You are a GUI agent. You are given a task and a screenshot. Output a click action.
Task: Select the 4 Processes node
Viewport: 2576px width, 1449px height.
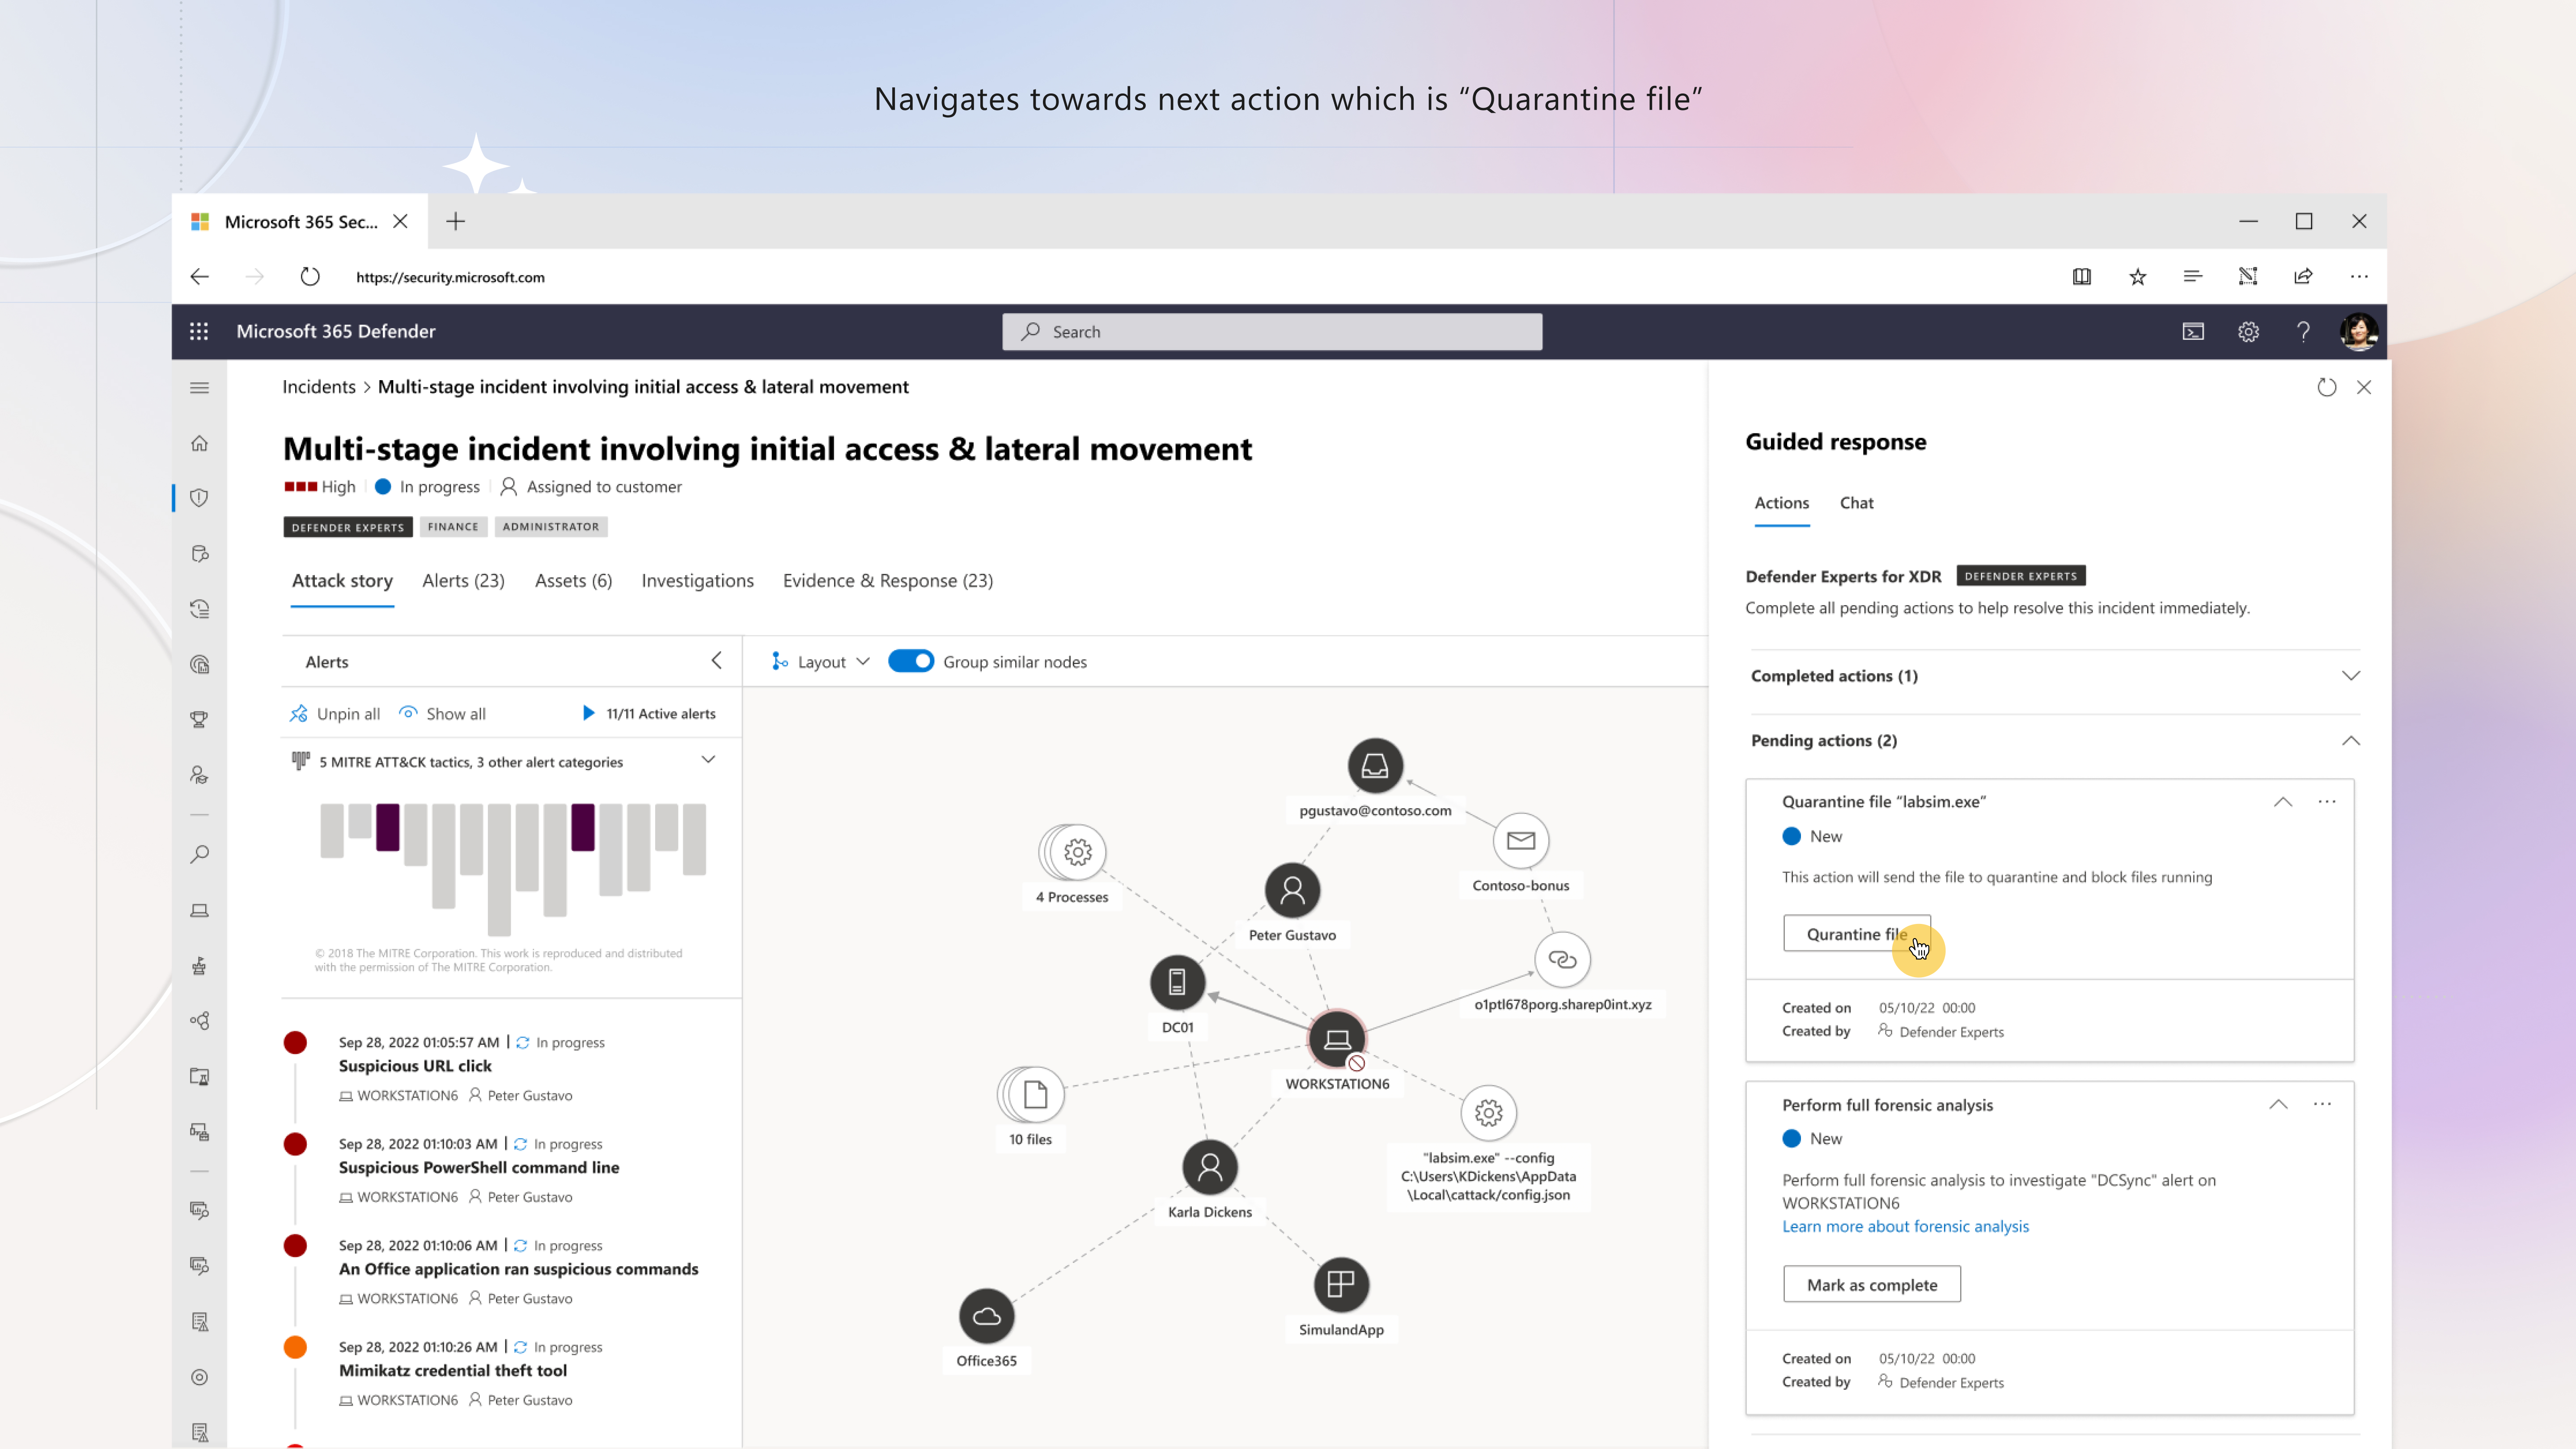tap(1073, 852)
